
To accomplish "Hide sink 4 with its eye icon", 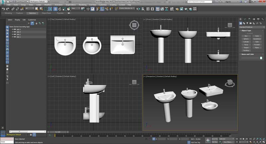I will pyautogui.click(x=13, y=30).
